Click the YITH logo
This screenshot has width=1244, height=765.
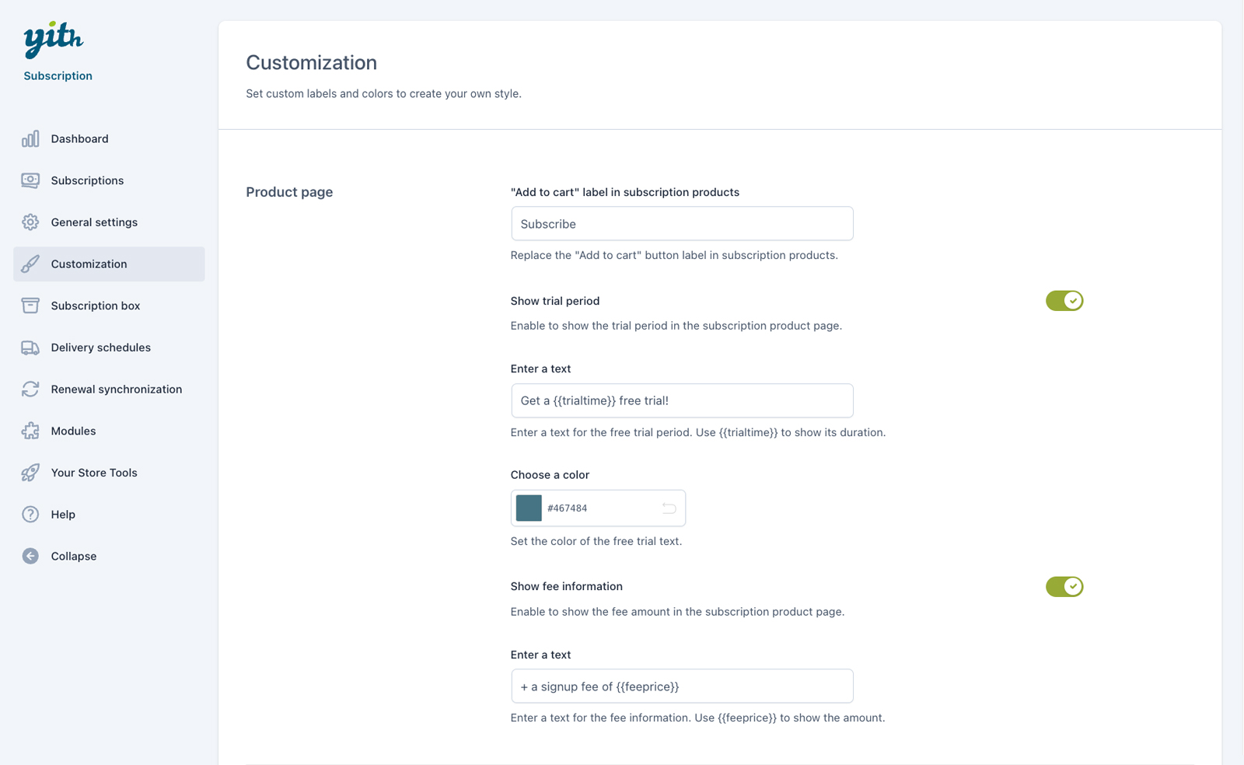[53, 39]
